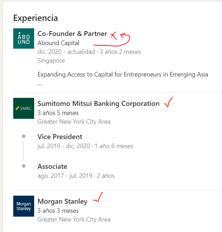This screenshot has width=222, height=232.
Task: Click the timeline dot next to Associate
Action: pyautogui.click(x=24, y=166)
